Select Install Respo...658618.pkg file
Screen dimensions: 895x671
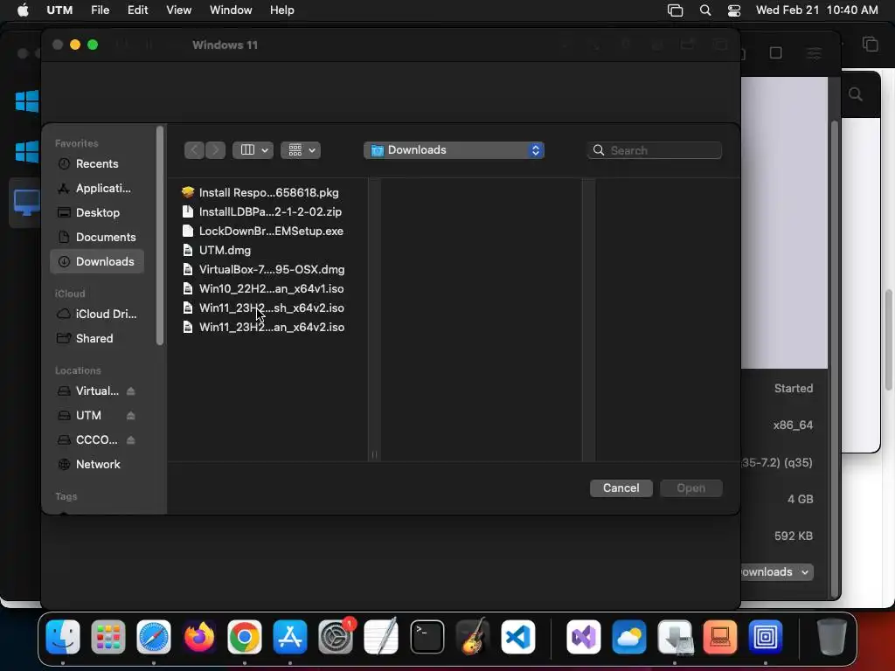(268, 193)
